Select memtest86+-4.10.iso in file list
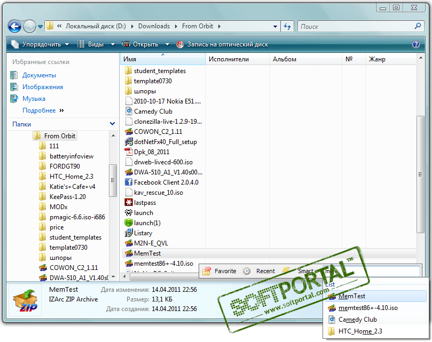The width and height of the screenshot is (432, 342). (163, 264)
